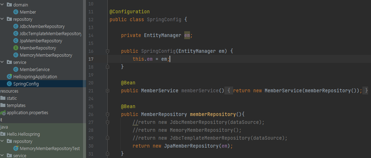
Task: Collapse the service package under main
Action: [2, 62]
